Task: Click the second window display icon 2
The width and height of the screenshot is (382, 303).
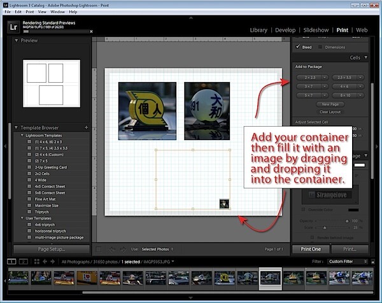Action: click(x=24, y=262)
